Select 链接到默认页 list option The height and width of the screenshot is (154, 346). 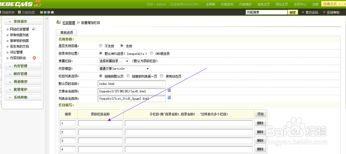[101, 76]
